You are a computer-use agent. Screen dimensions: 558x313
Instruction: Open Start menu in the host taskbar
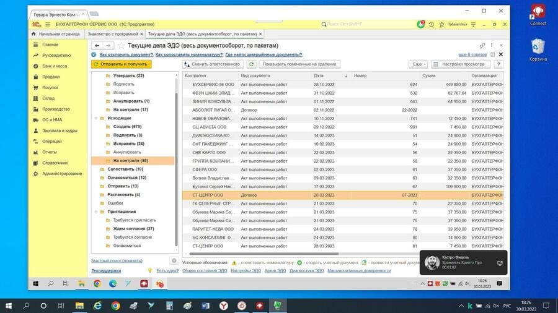[x=9, y=306]
